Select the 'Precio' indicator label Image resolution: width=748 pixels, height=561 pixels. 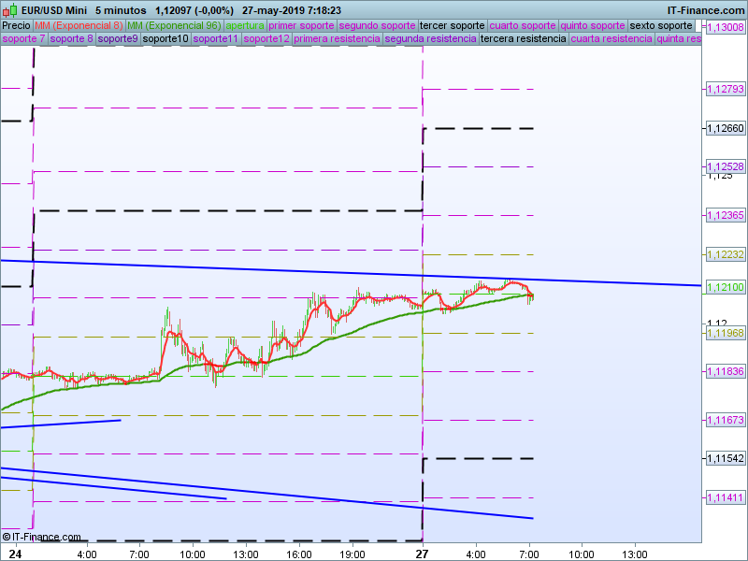pyautogui.click(x=16, y=25)
